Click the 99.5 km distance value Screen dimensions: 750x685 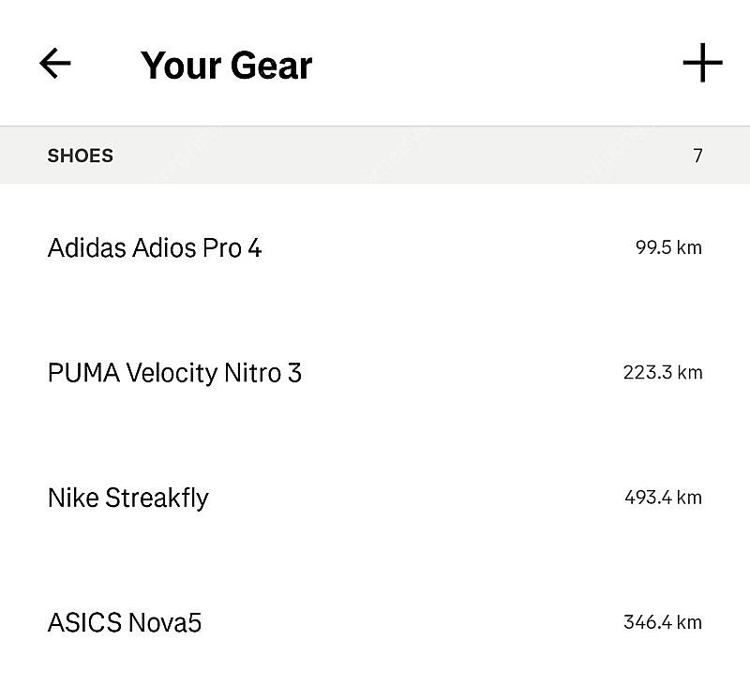[x=668, y=247]
